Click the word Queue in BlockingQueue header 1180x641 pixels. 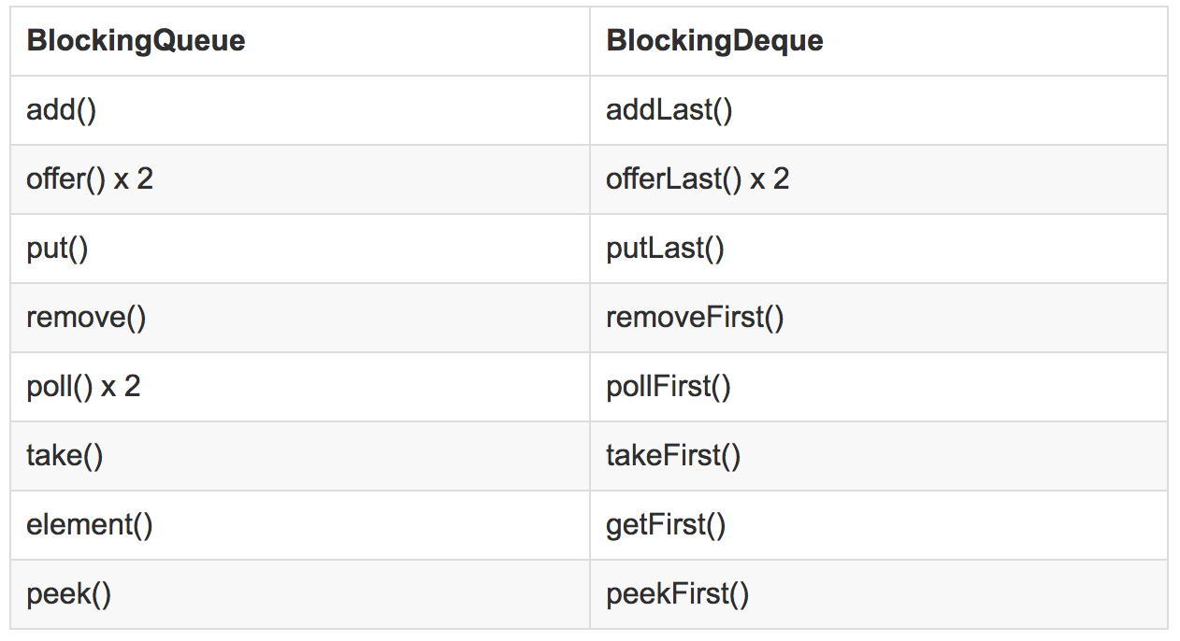point(194,41)
